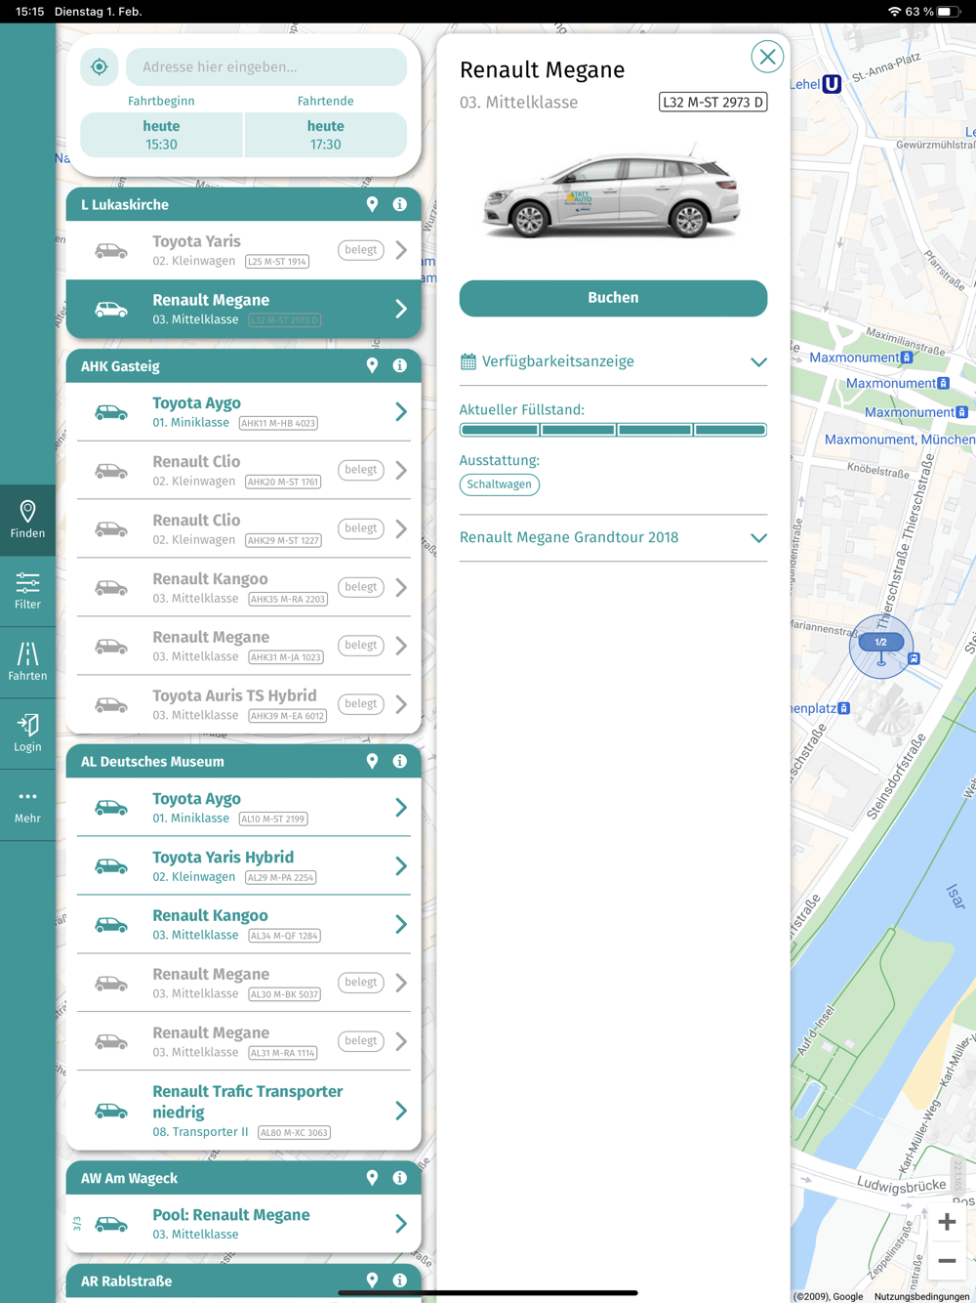This screenshot has width=976, height=1303.
Task: Tap the locate-me crosshair icon
Action: click(x=100, y=67)
